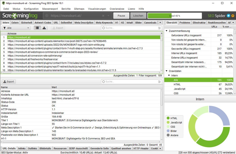The image size is (236, 154).
Task: Open the Datei menu
Action: click(x=6, y=9)
